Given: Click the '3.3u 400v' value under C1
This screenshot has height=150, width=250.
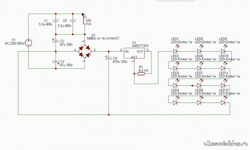Looking at the screenshot, I should 45,24.
